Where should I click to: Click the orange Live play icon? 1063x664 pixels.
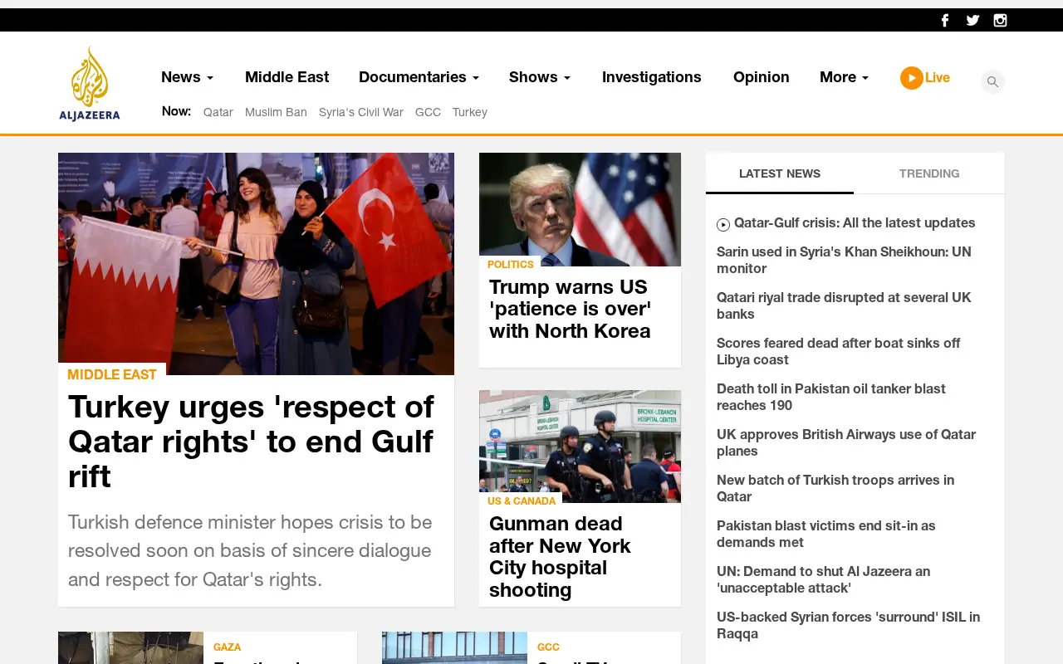(x=911, y=78)
